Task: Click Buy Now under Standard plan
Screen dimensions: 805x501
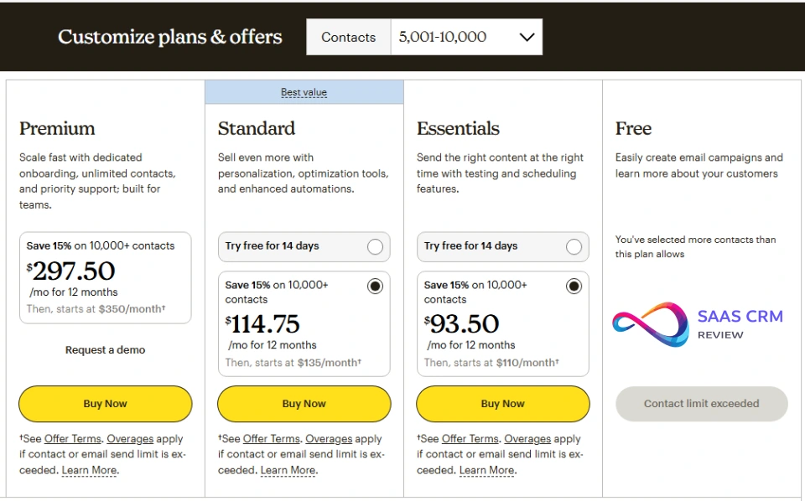Action: (304, 404)
